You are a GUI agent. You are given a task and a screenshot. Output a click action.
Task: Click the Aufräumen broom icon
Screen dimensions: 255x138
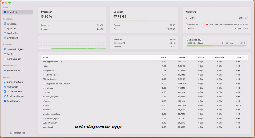[x=5, y=87]
